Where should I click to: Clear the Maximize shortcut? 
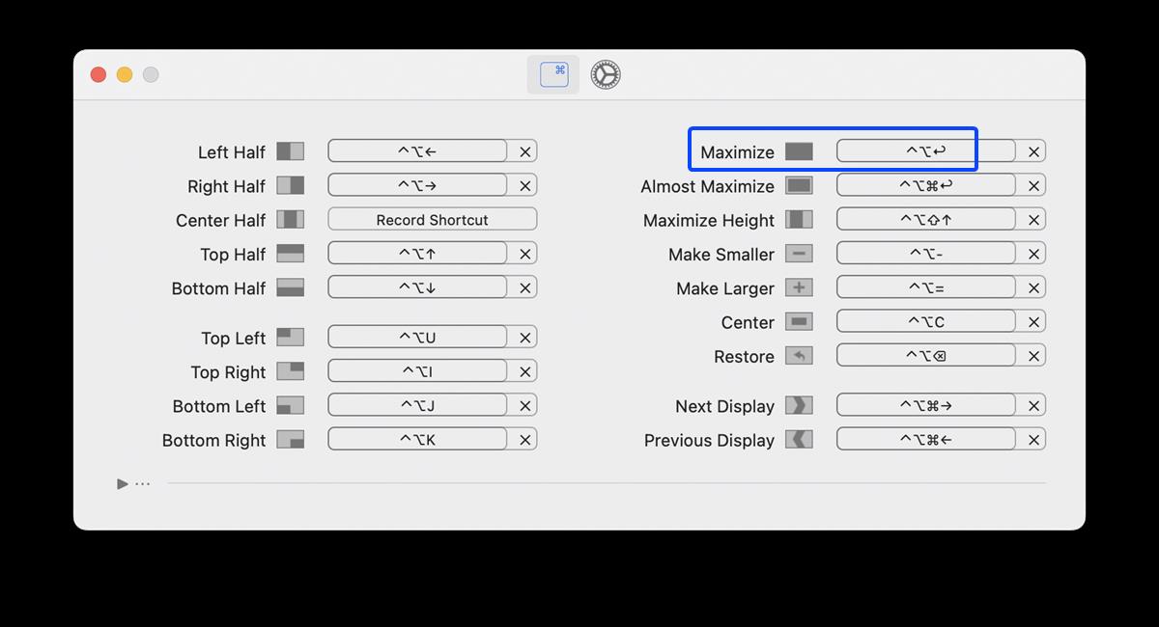1033,151
